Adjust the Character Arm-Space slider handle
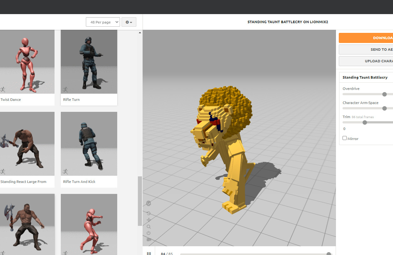The width and height of the screenshot is (393, 255). (x=385, y=108)
